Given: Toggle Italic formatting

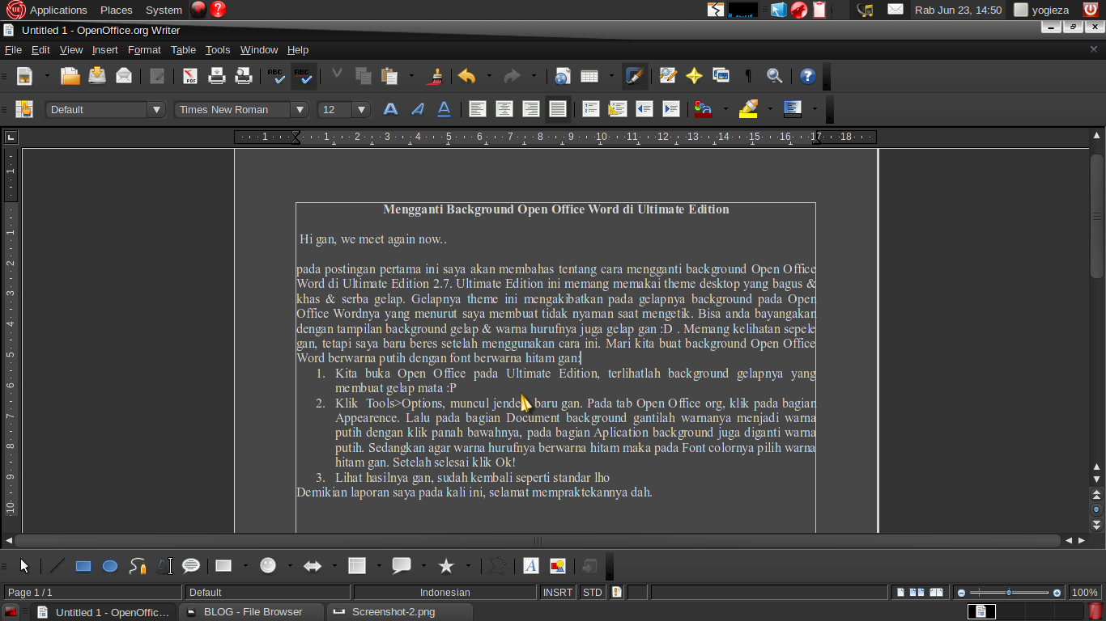Looking at the screenshot, I should [417, 109].
